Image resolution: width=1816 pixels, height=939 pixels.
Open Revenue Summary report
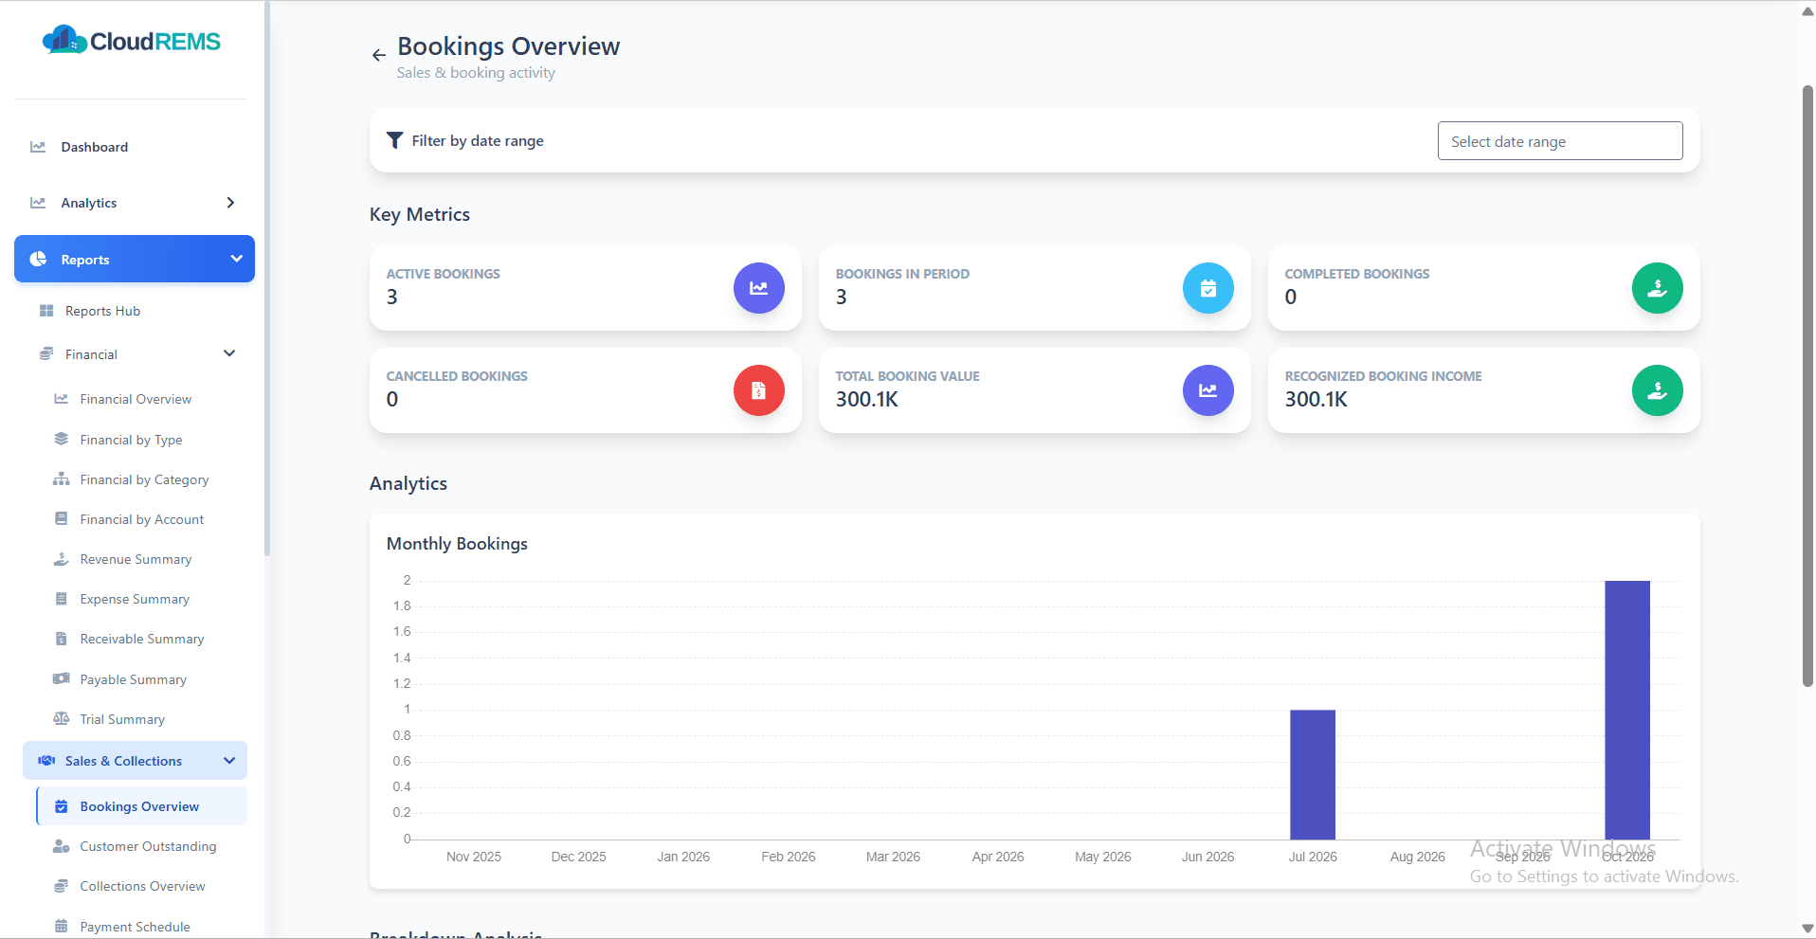click(x=136, y=559)
